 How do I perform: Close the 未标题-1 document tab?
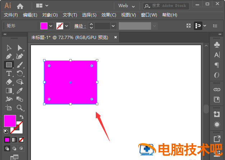pos(115,37)
